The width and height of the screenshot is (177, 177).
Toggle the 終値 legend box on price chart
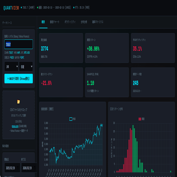point(71,119)
